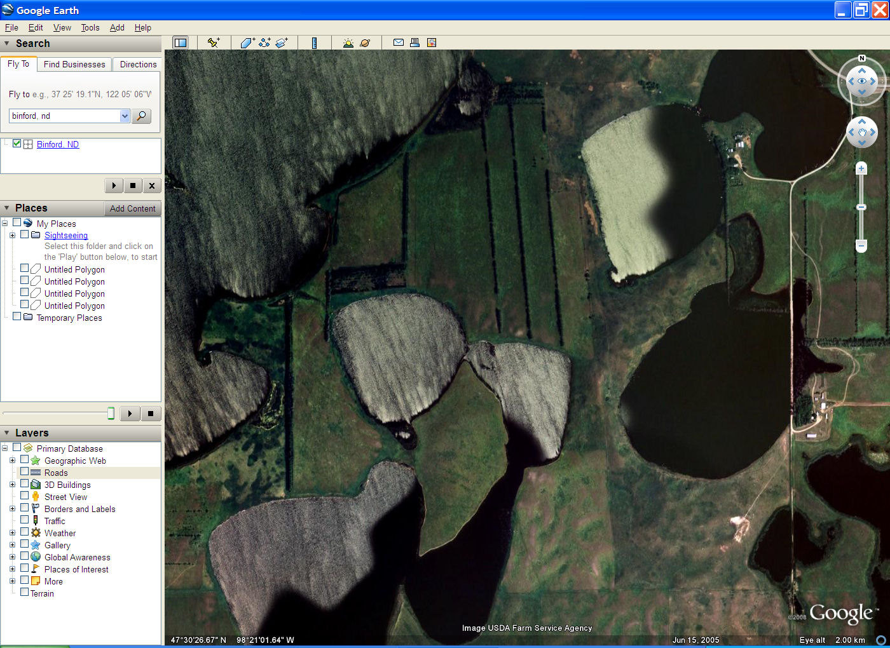Open the ruler measuring tool
Image resolution: width=890 pixels, height=648 pixels.
point(315,43)
